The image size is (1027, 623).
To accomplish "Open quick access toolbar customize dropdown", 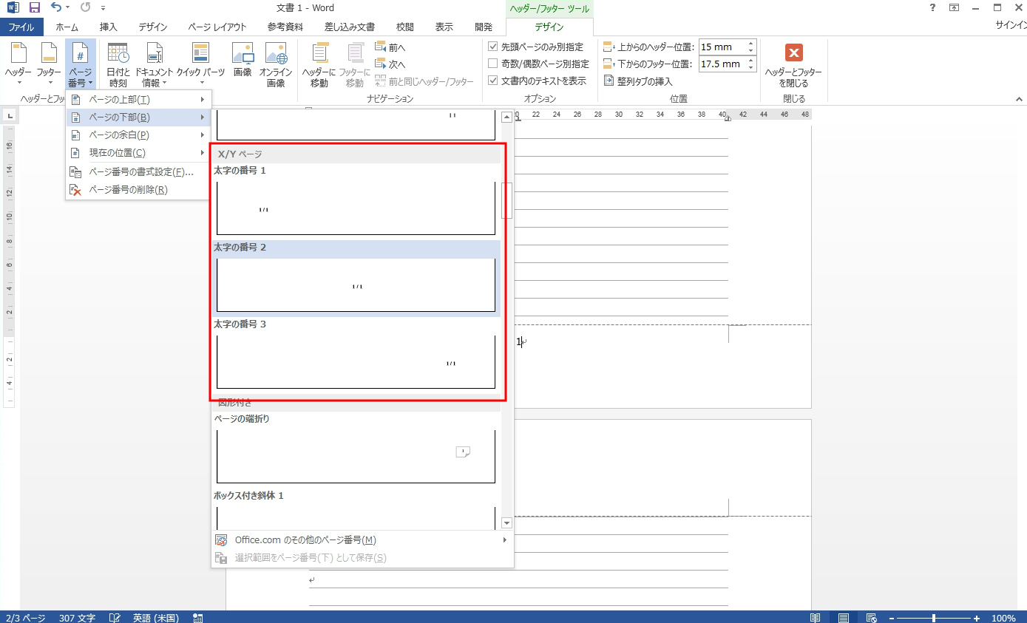I will (103, 8).
